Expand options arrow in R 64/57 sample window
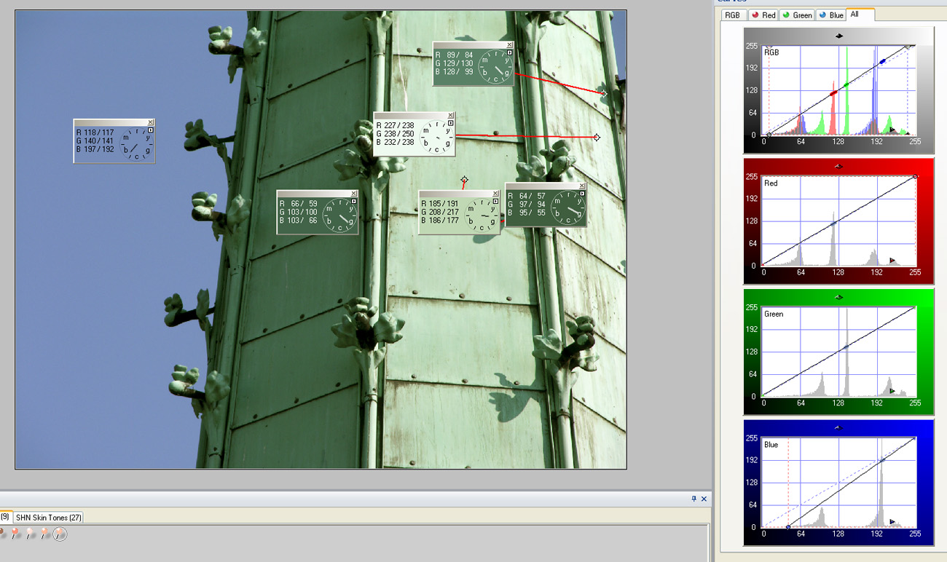947x562 pixels. pyautogui.click(x=582, y=194)
